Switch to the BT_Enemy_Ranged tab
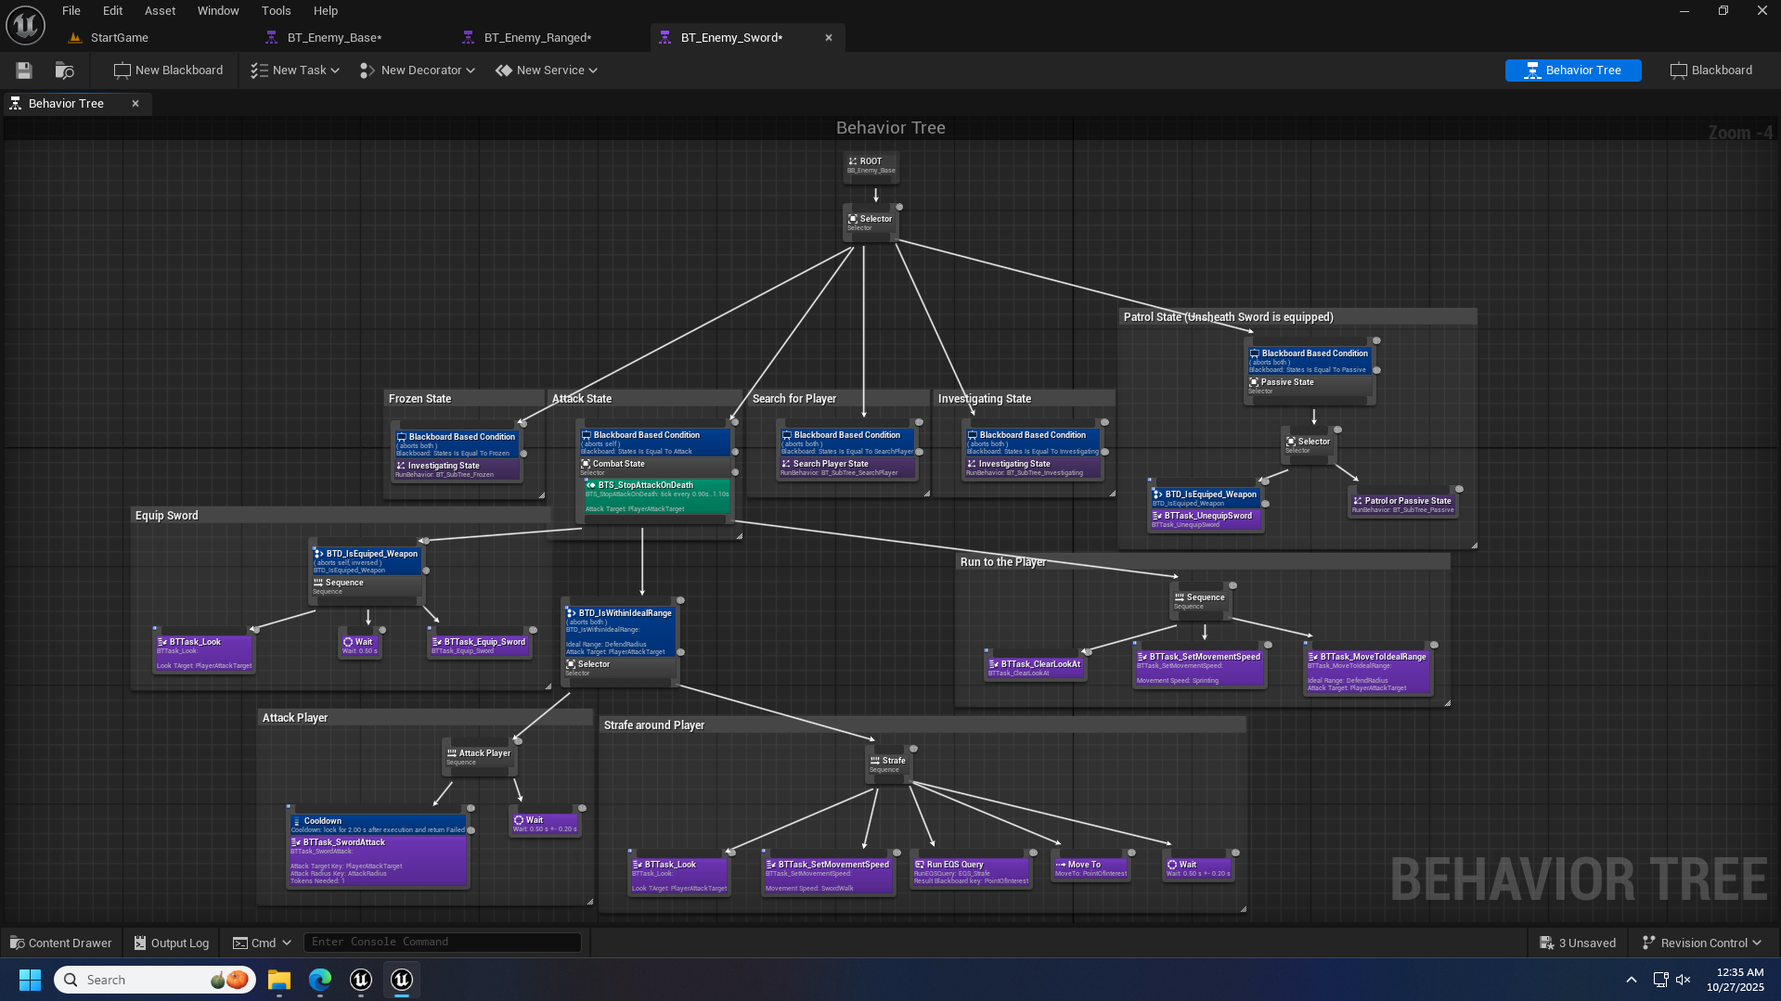The width and height of the screenshot is (1781, 1001). click(537, 38)
